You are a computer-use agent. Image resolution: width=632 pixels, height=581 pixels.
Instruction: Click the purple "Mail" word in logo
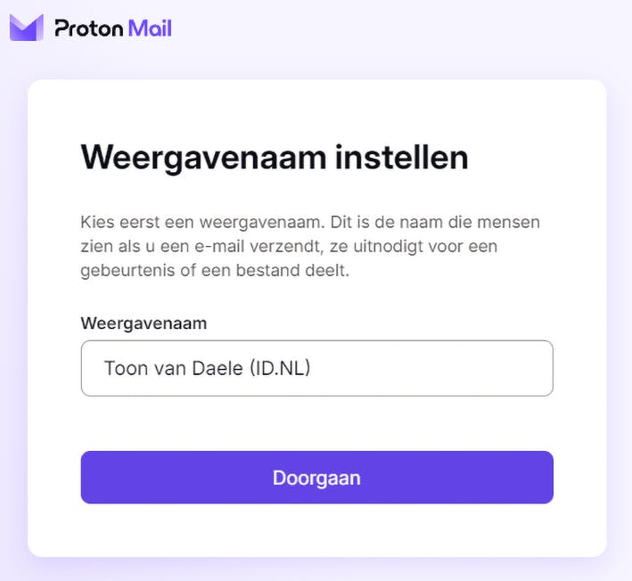[x=149, y=29]
